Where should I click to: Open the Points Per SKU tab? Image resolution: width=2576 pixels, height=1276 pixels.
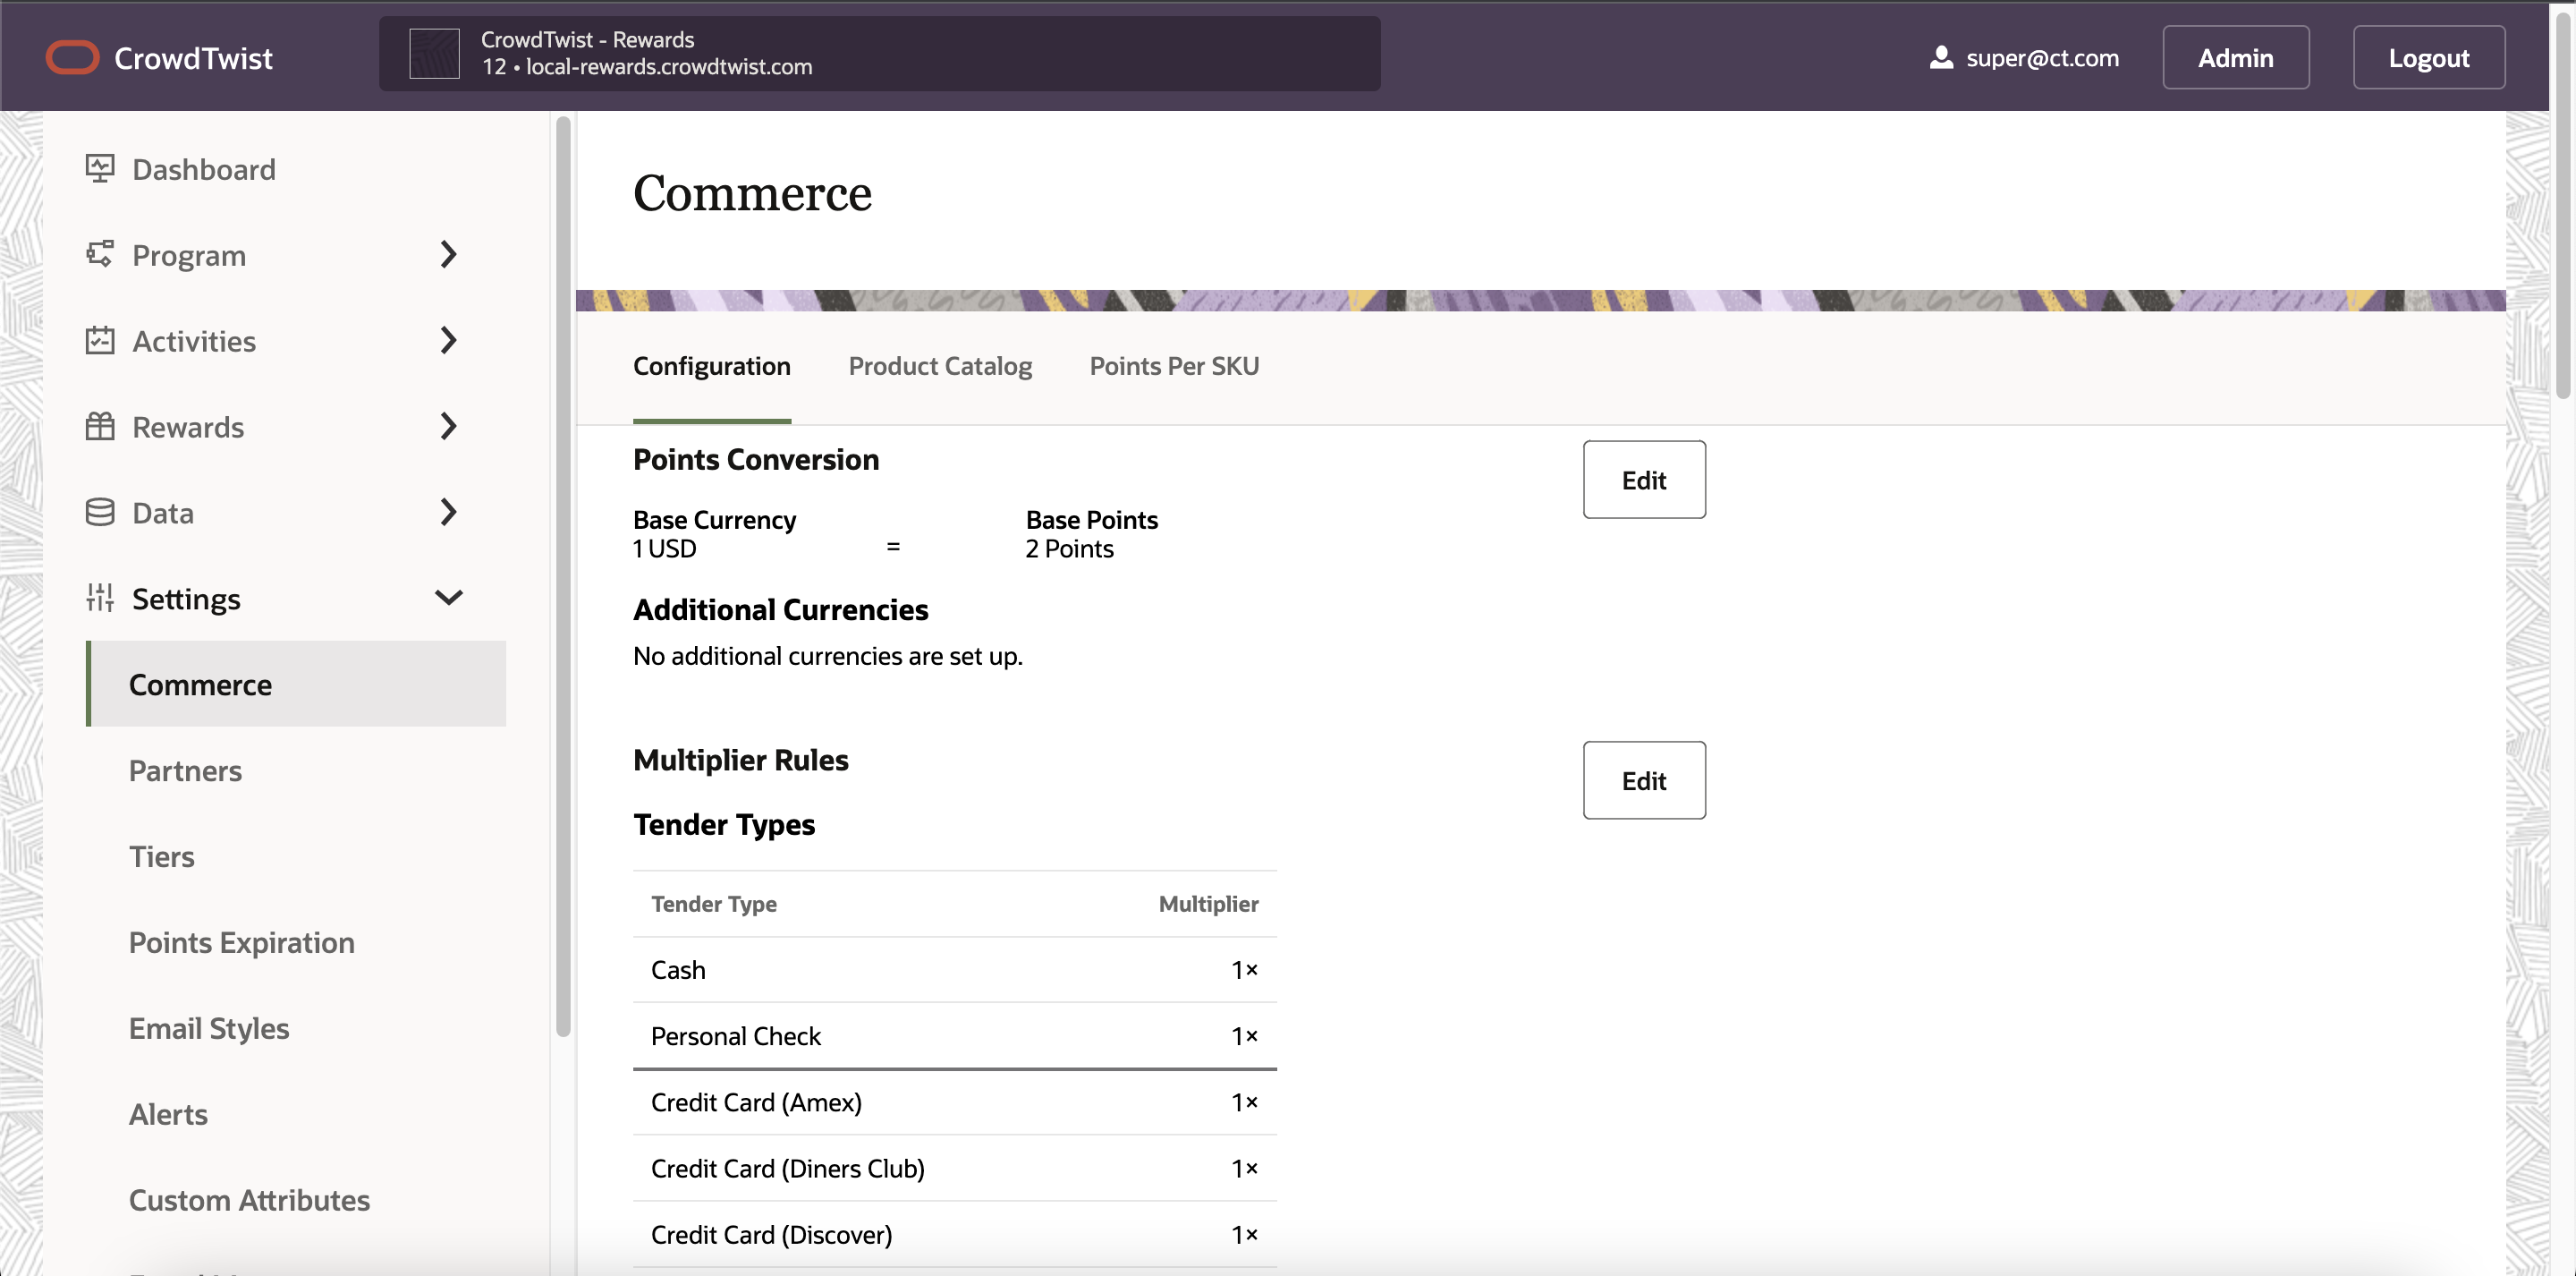(1173, 366)
